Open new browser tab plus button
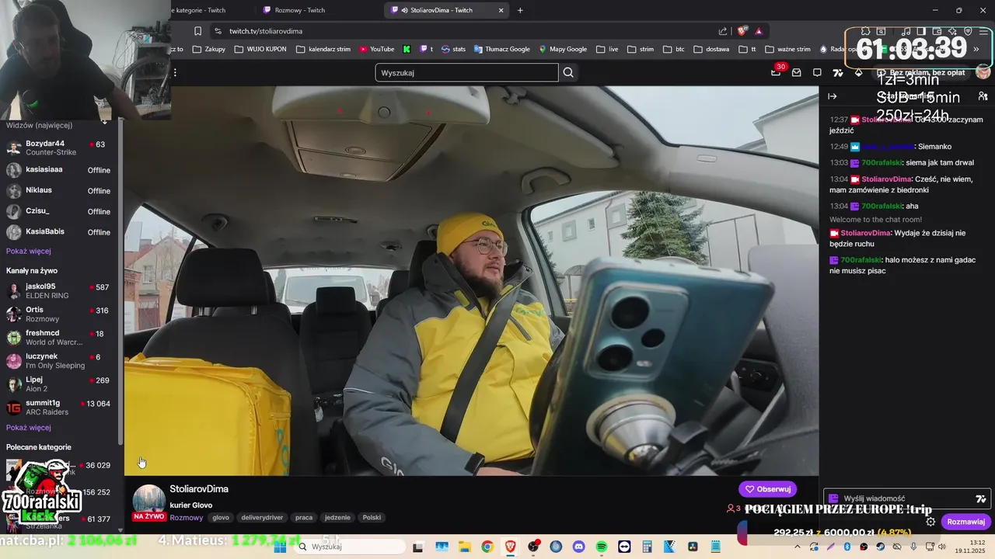The height and width of the screenshot is (559, 995). 520,10
